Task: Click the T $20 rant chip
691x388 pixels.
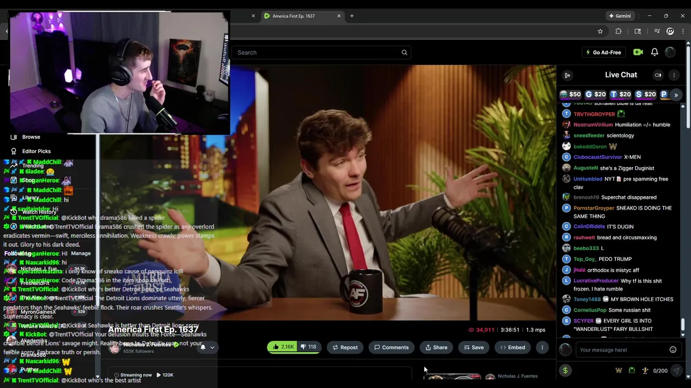Action: 621,94
